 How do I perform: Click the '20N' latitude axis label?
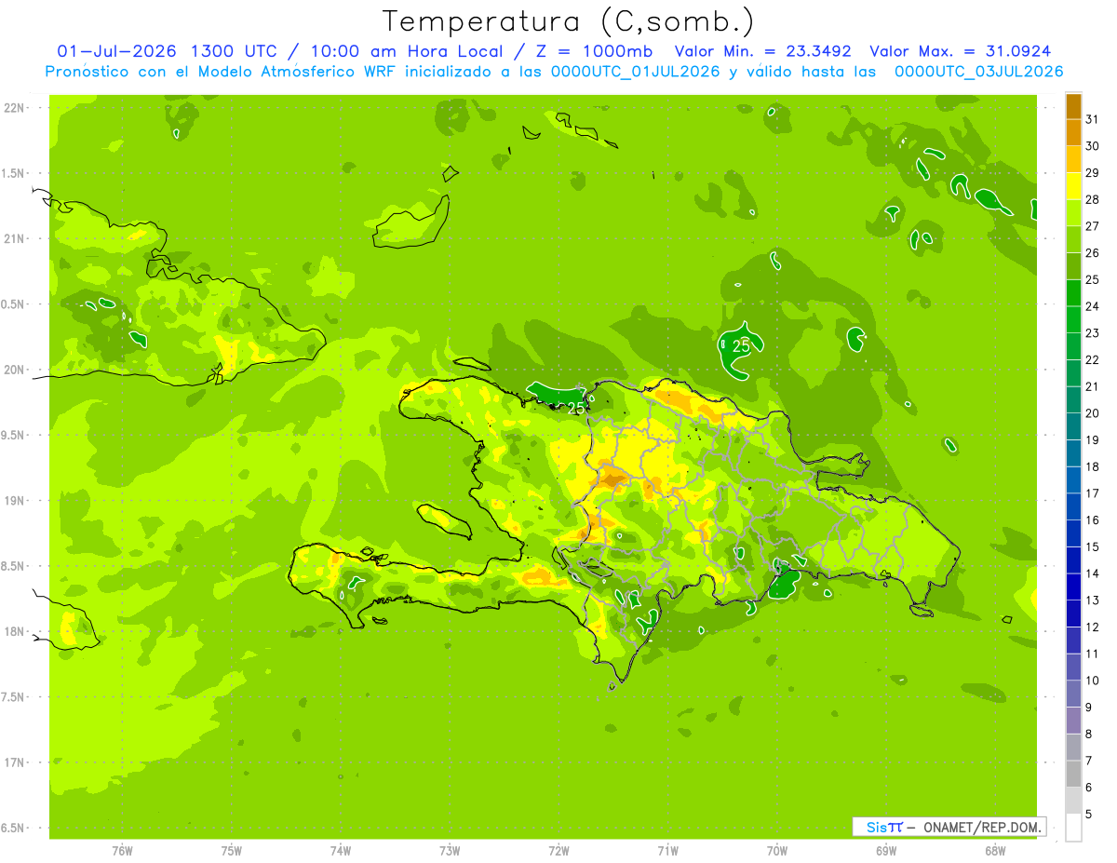click(14, 370)
